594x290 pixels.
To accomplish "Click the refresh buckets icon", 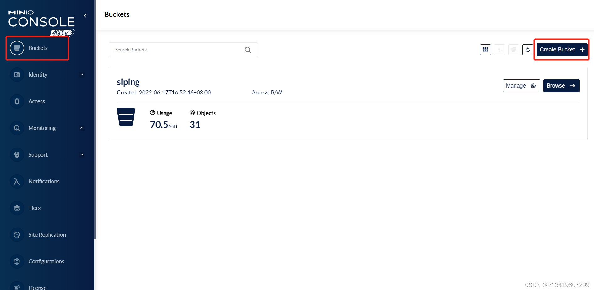I will [528, 50].
